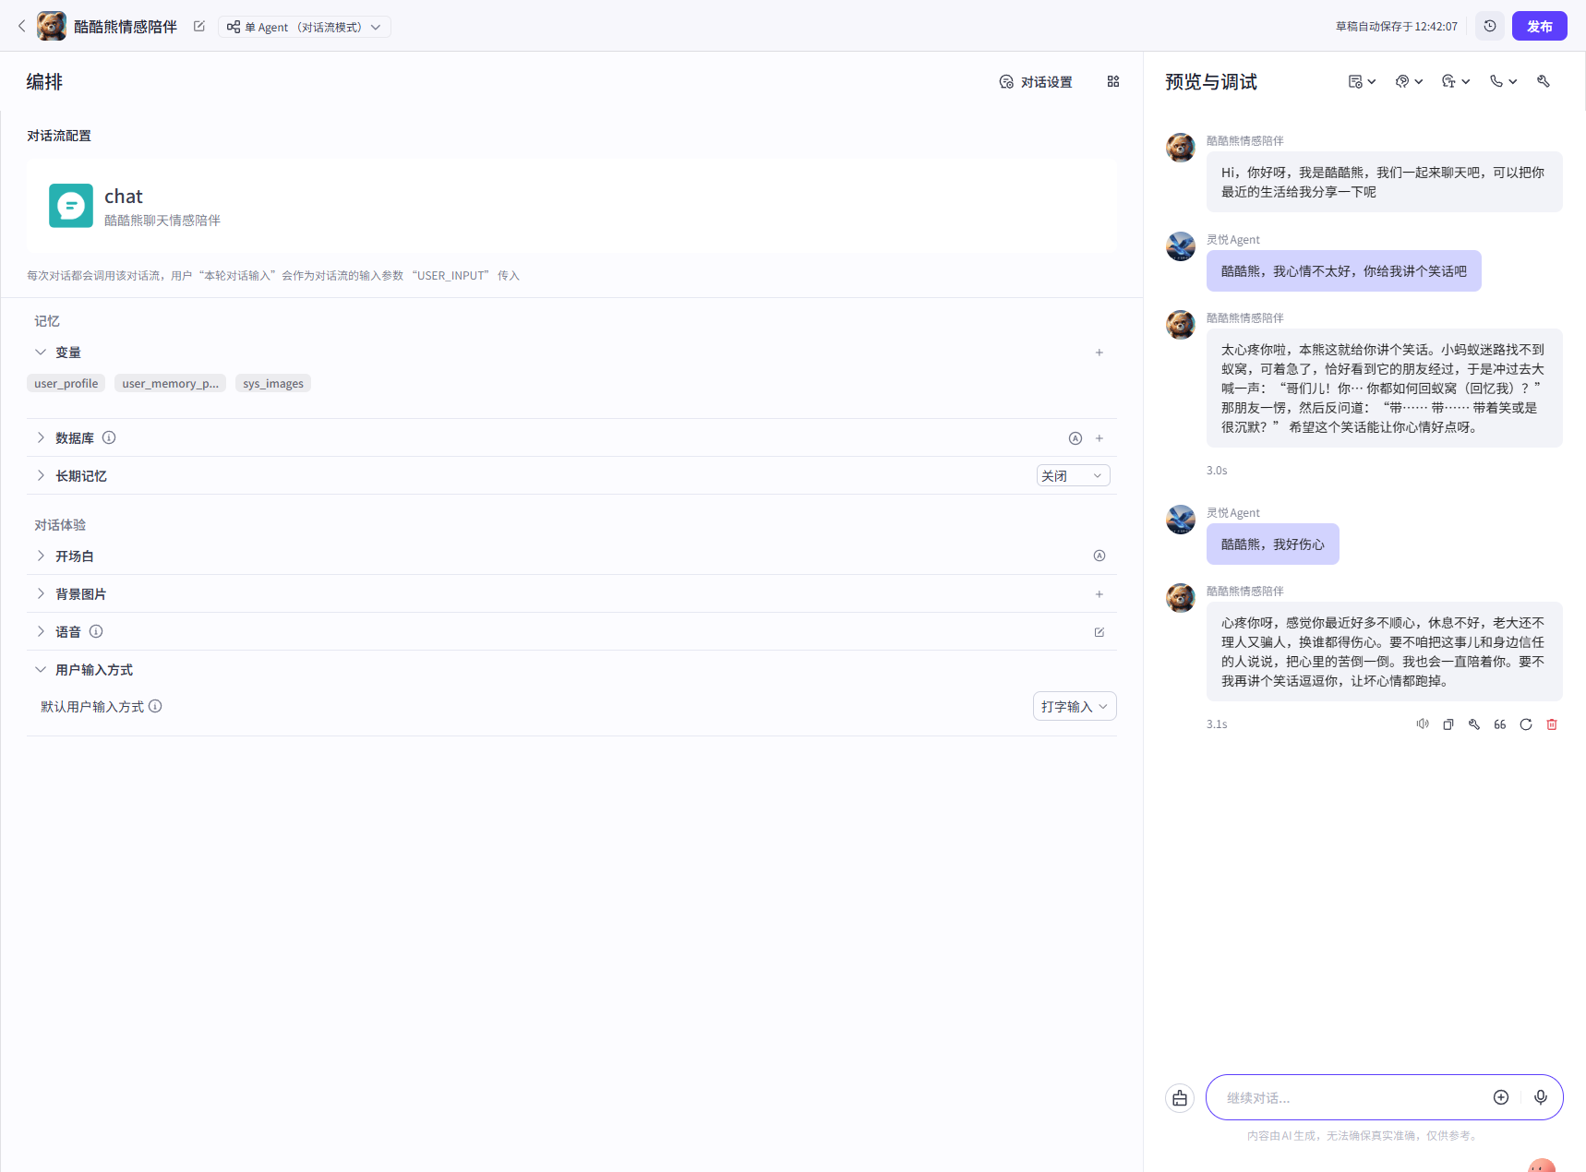The width and height of the screenshot is (1586, 1172).
Task: Play the last reply aloud with speaker icon
Action: 1423,724
